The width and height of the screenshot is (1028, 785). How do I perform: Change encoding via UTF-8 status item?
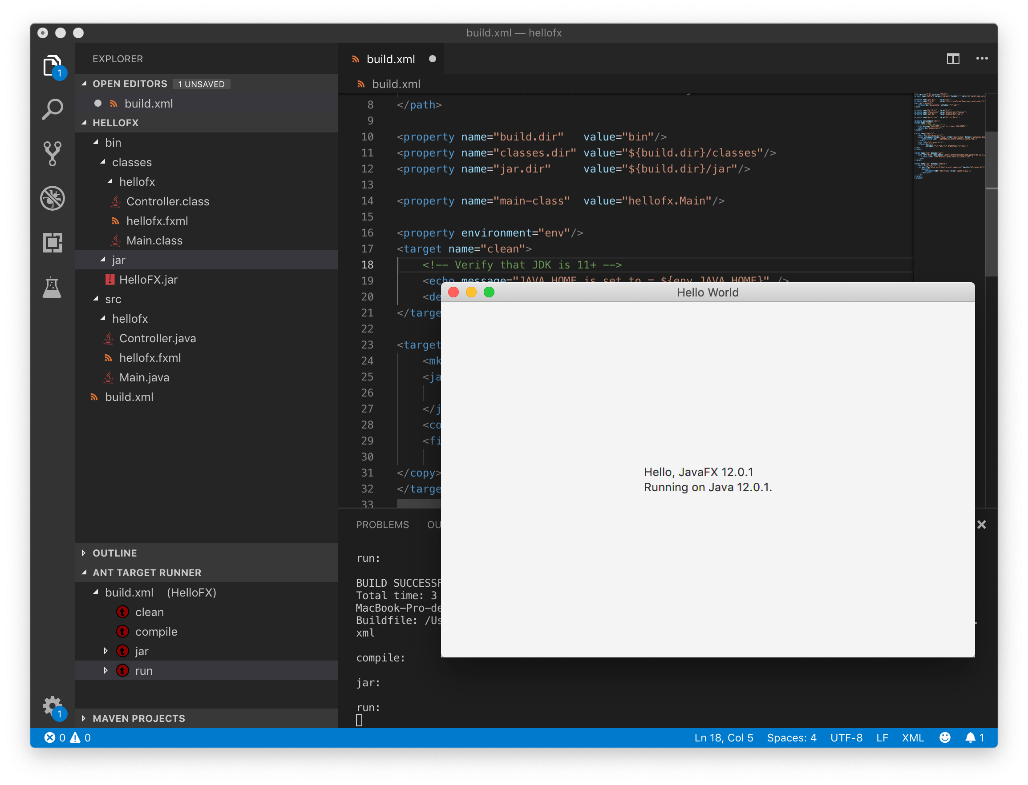point(846,737)
